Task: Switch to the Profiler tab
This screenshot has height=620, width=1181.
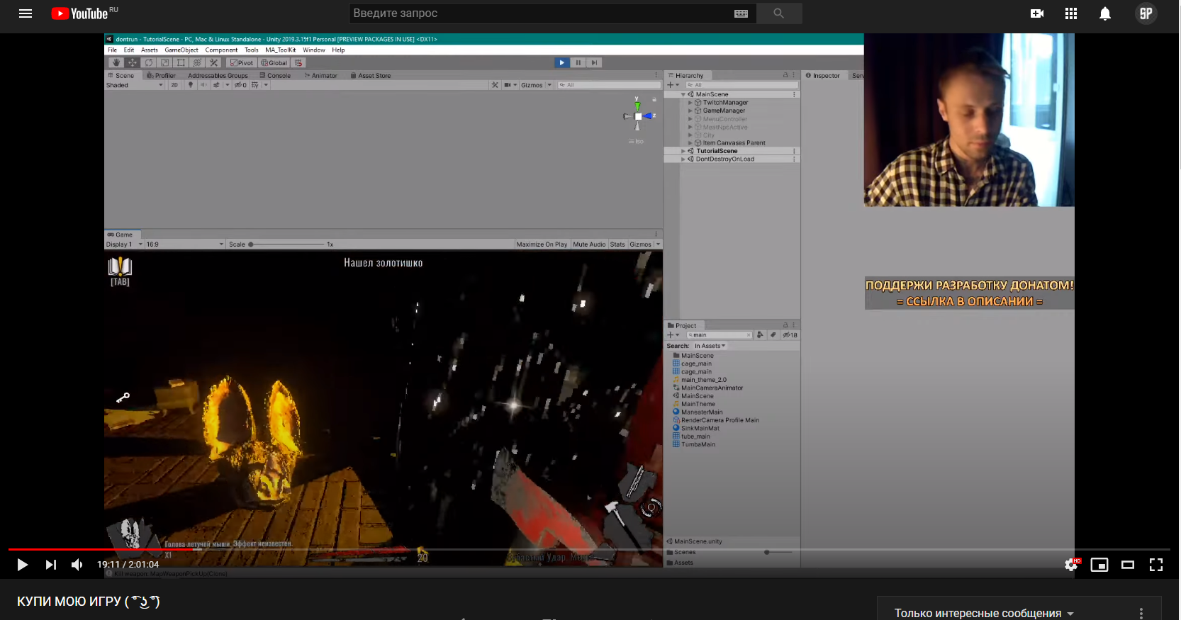Action: (x=162, y=75)
